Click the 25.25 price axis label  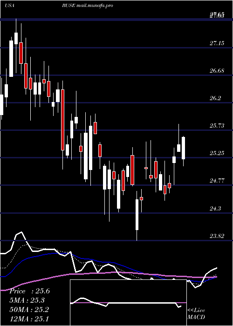pos(217,153)
